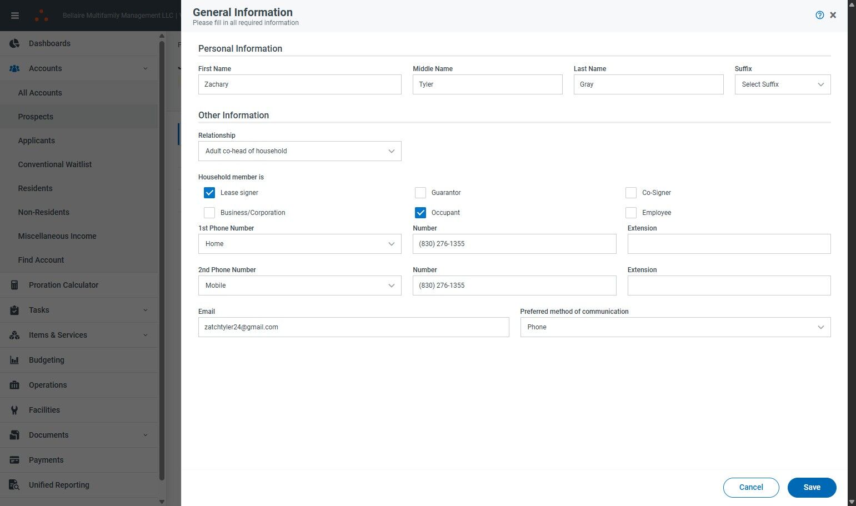The width and height of the screenshot is (856, 506).
Task: Click the Payments card icon
Action: [15, 460]
